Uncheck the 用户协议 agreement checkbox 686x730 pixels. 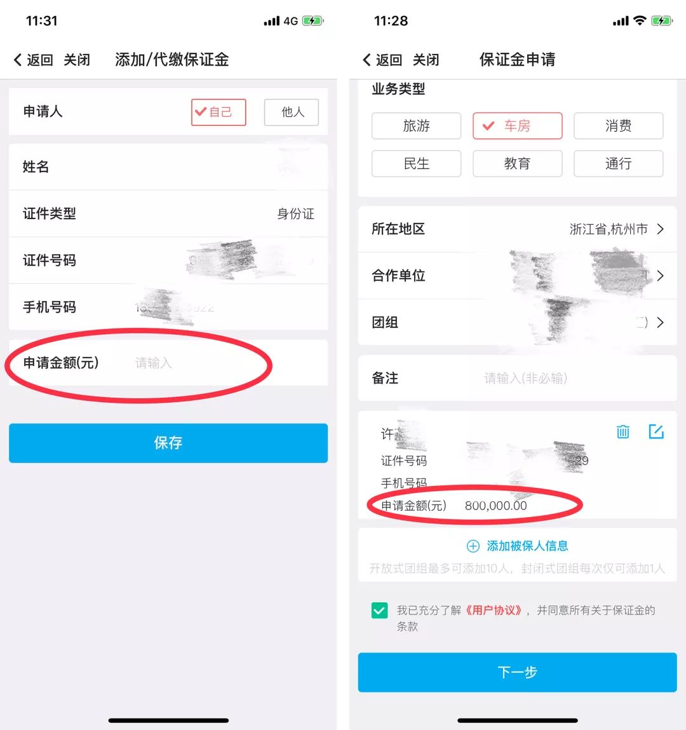(x=379, y=611)
